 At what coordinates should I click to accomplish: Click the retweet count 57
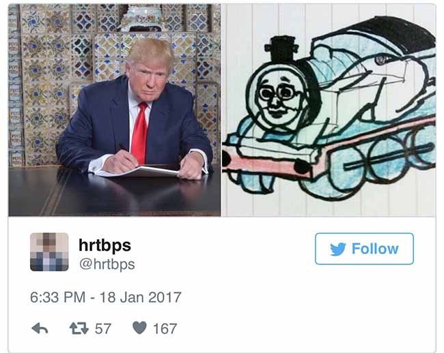tap(102, 328)
